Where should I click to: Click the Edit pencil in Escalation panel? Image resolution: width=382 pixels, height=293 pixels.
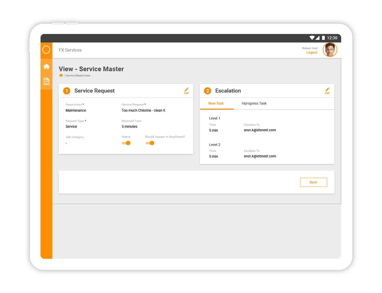click(x=327, y=91)
